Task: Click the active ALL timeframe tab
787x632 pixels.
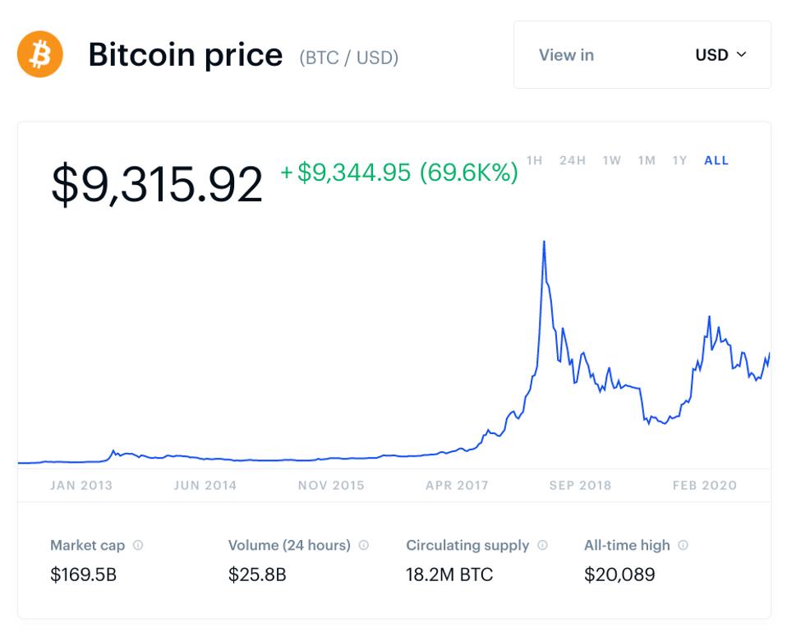Action: (x=716, y=160)
